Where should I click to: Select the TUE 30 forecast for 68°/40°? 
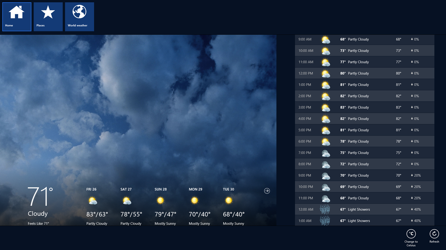click(x=228, y=206)
